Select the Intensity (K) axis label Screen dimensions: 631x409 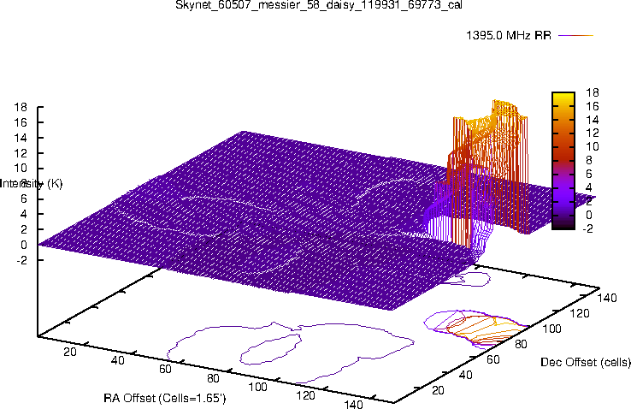point(31,184)
